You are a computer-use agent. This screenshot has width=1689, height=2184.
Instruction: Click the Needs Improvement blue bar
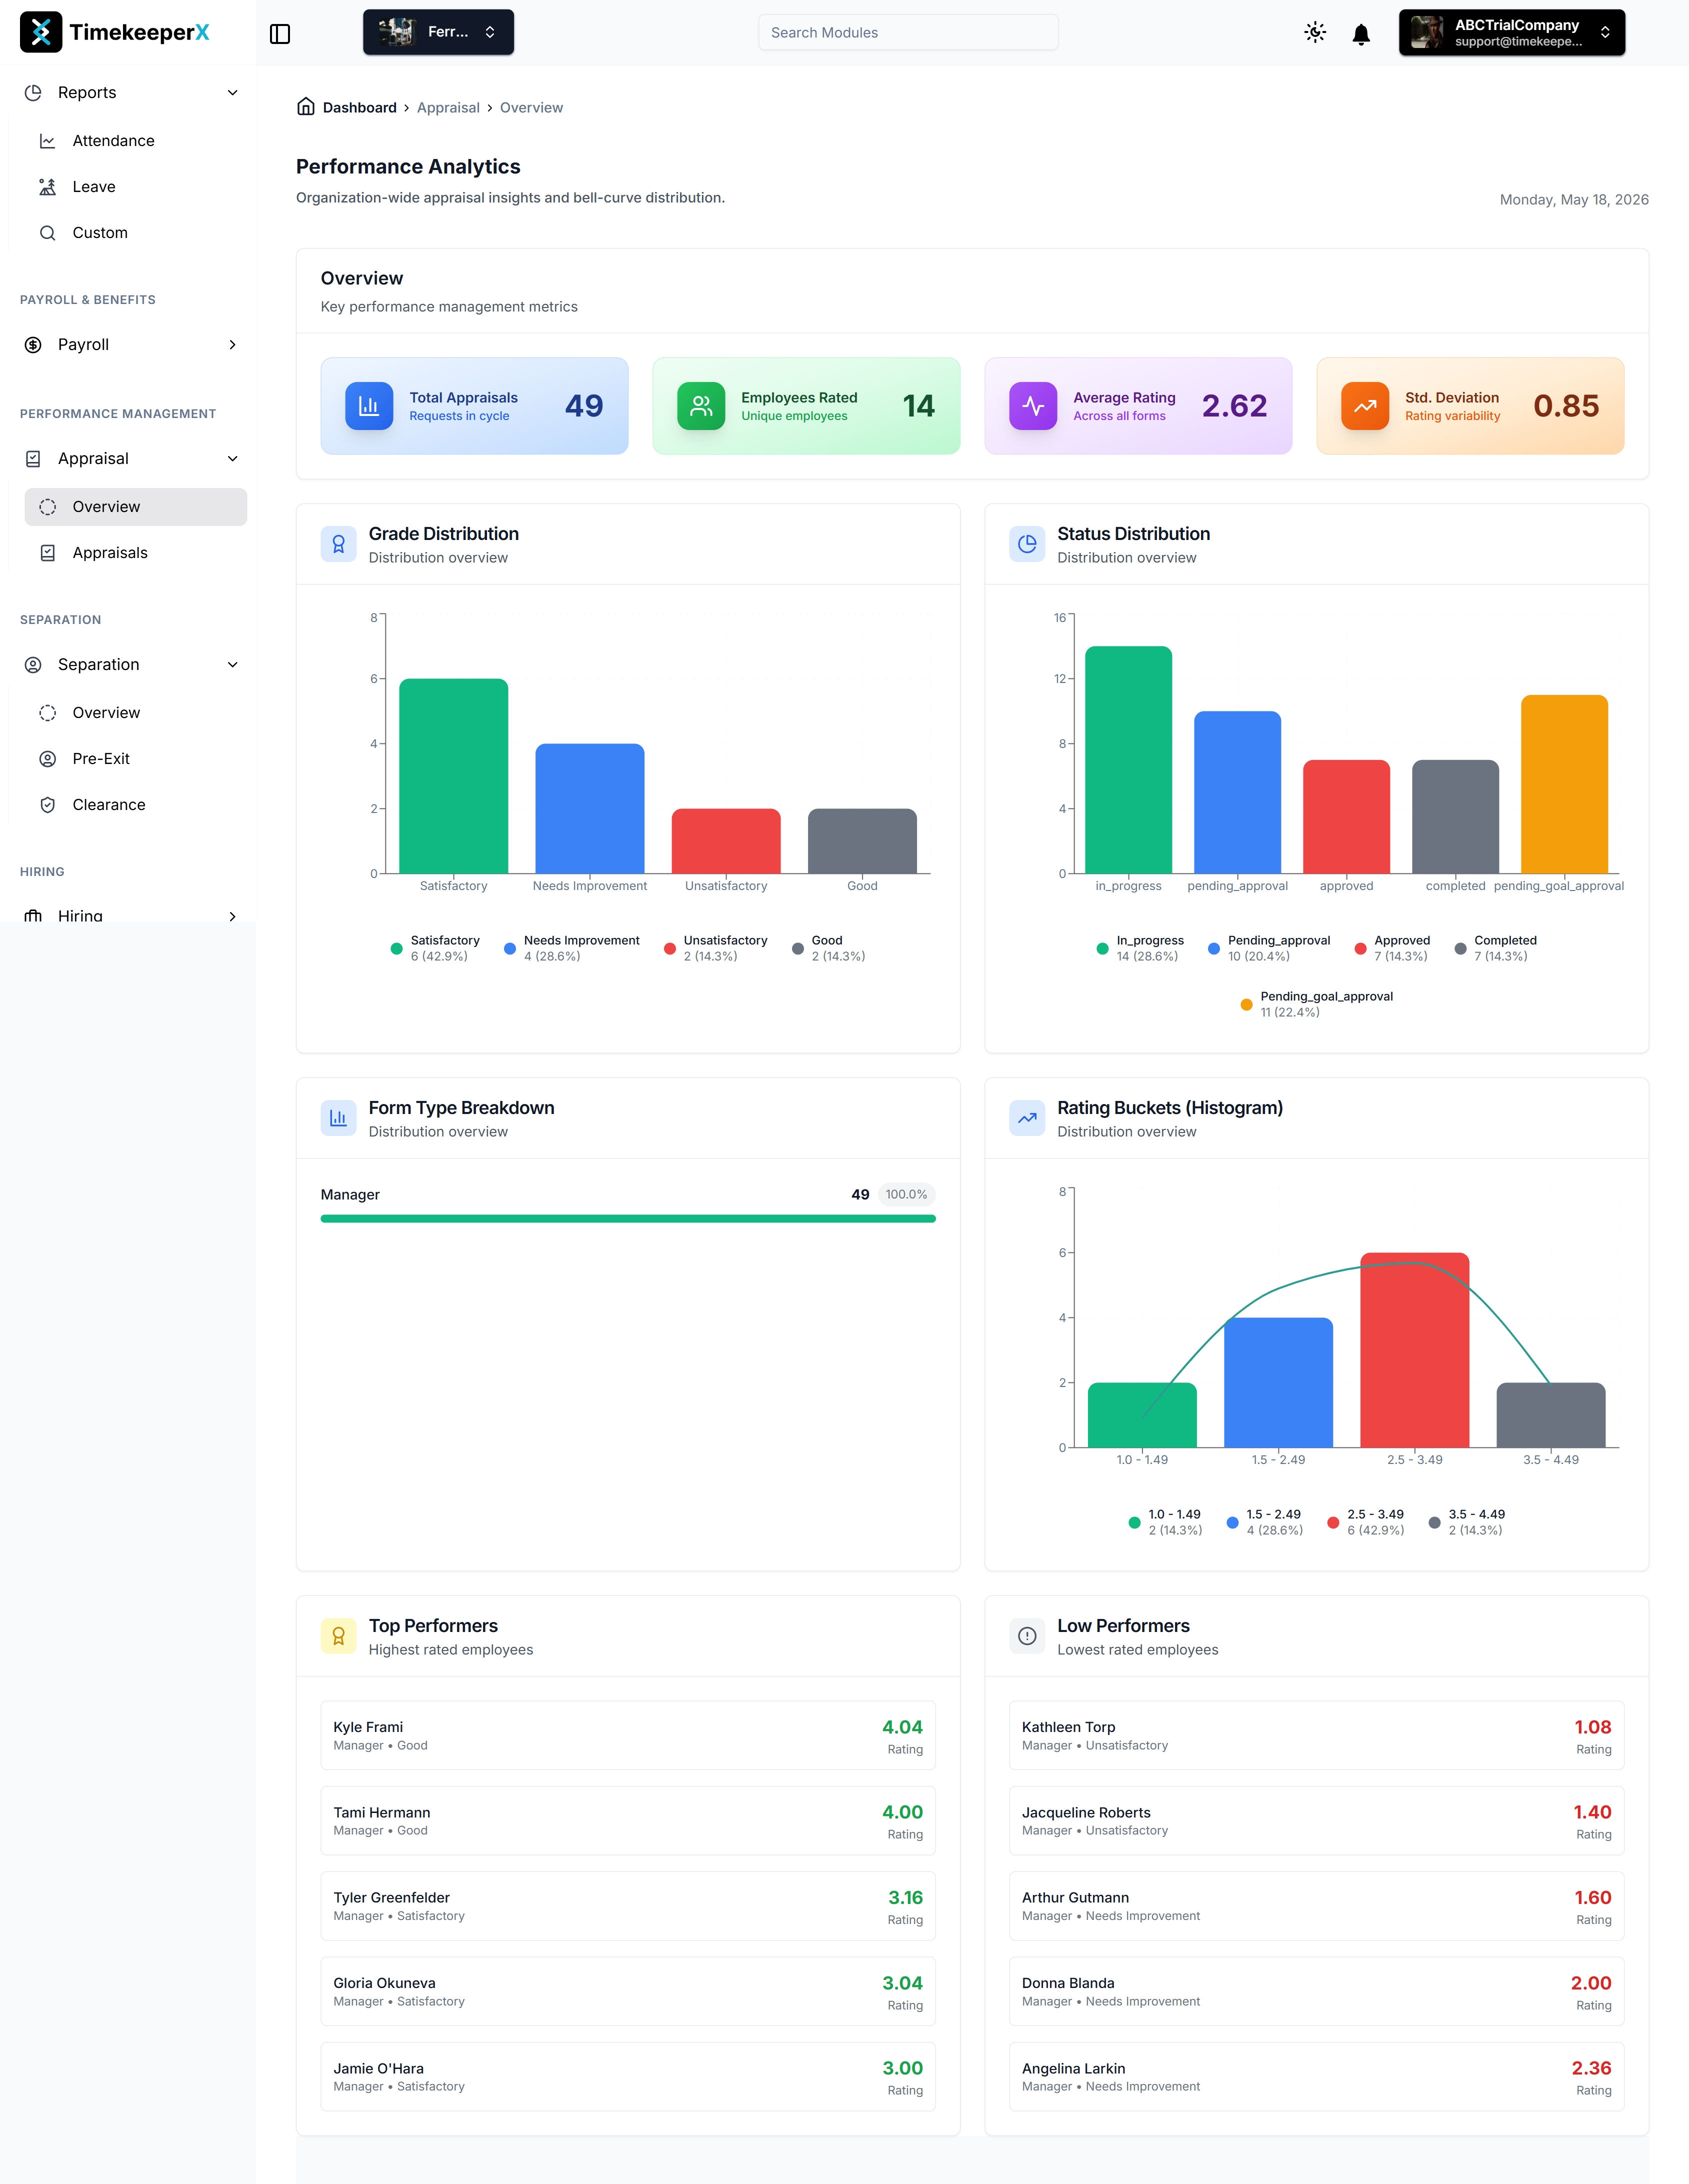[590, 809]
